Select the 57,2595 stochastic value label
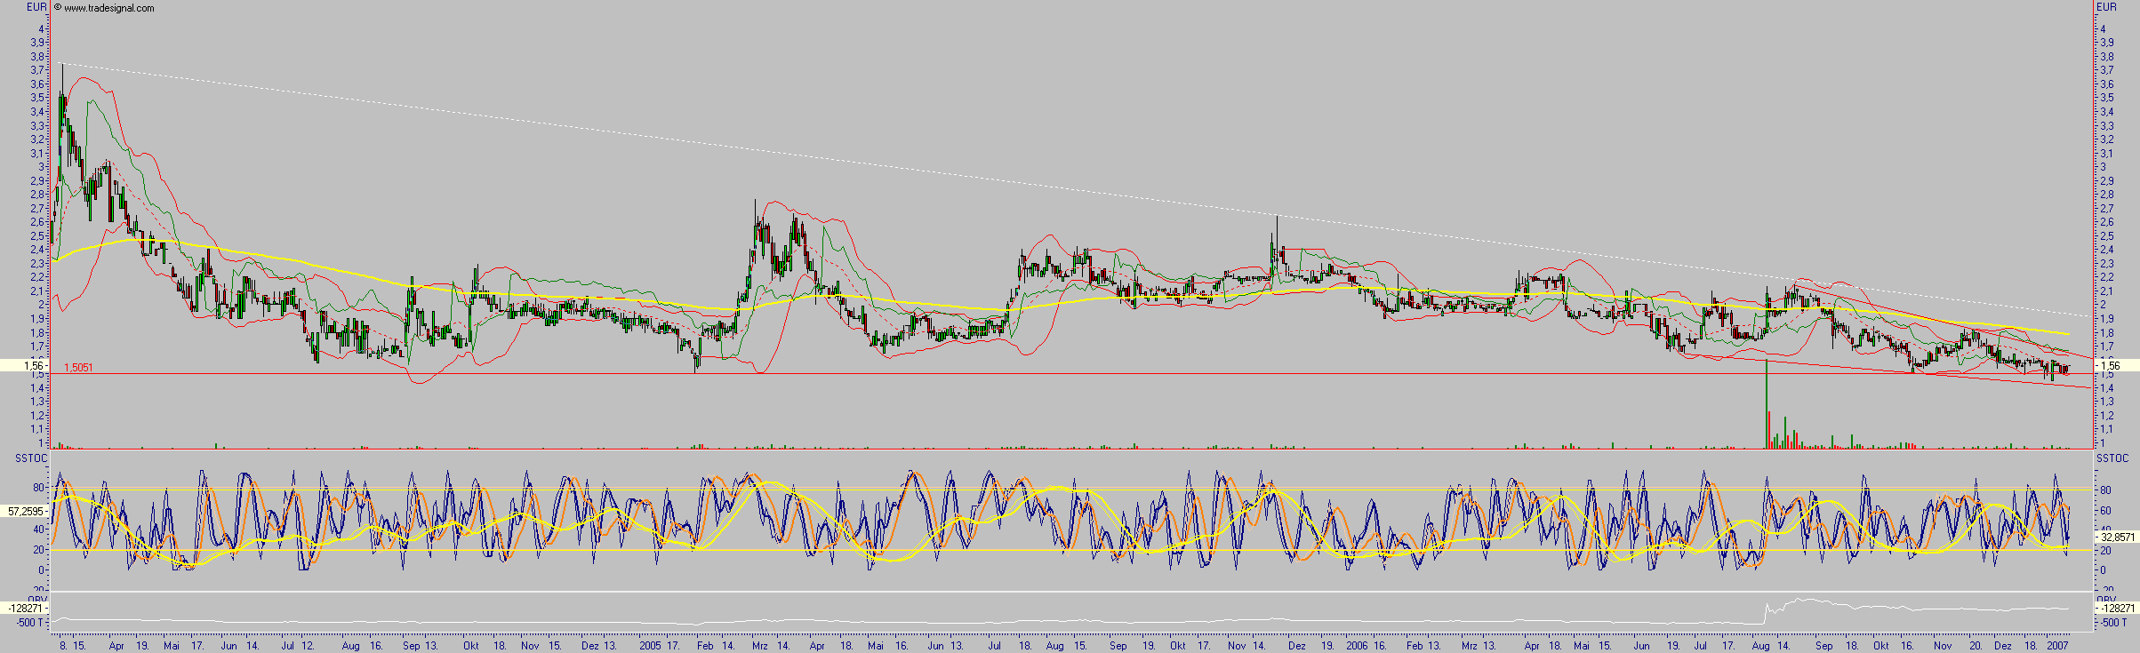The height and width of the screenshot is (653, 2140). 24,512
